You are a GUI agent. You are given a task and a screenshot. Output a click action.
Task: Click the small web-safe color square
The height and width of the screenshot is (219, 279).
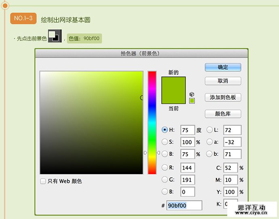[192, 101]
